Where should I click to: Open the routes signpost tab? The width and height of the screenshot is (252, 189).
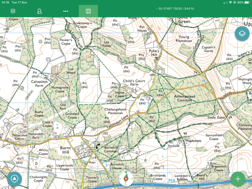pos(13,11)
